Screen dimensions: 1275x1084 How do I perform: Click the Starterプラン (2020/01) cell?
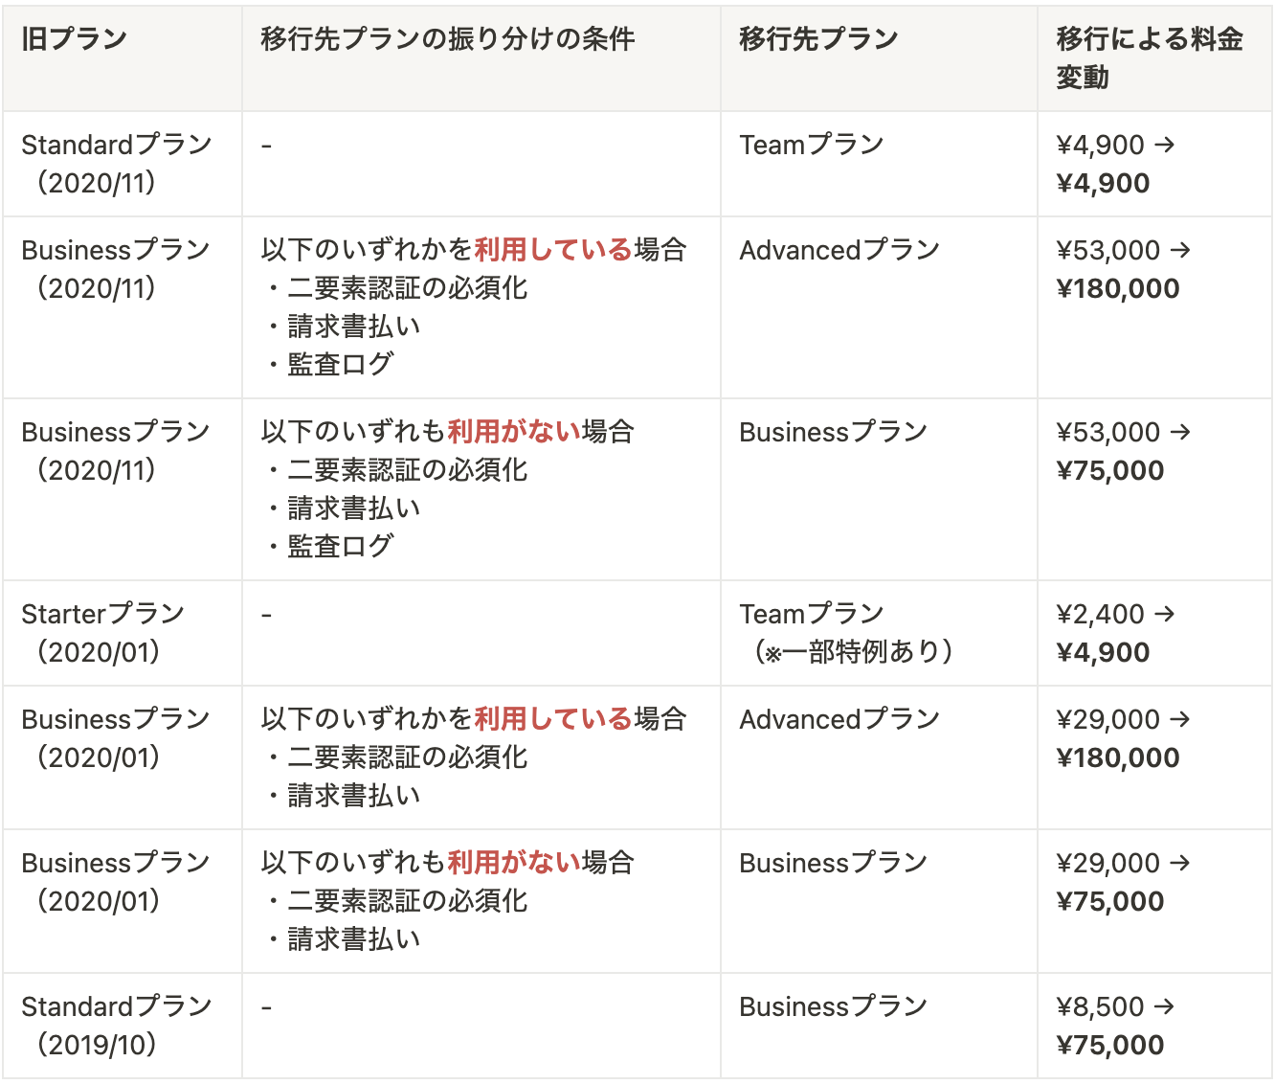click(x=103, y=633)
